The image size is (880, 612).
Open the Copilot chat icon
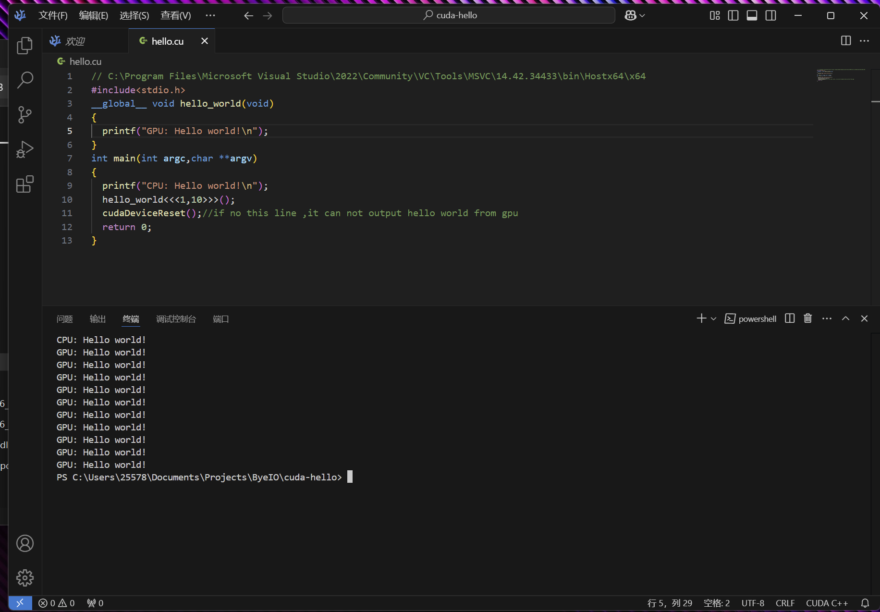tap(630, 16)
